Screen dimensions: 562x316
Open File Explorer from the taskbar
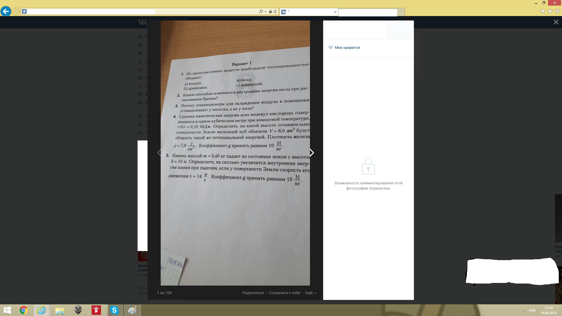click(x=60, y=310)
